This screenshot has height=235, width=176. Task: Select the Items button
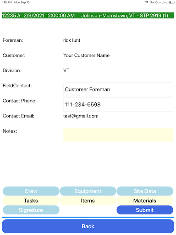point(88,201)
